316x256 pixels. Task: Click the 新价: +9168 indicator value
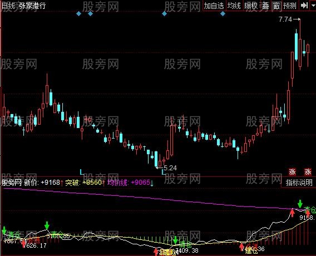[x=42, y=183]
